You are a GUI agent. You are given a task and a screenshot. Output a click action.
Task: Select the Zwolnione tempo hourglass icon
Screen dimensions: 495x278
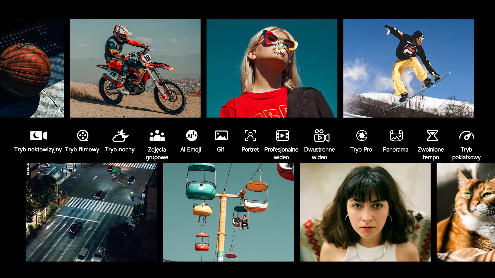[x=432, y=136]
